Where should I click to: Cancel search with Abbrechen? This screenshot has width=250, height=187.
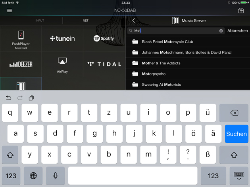pyautogui.click(x=237, y=31)
